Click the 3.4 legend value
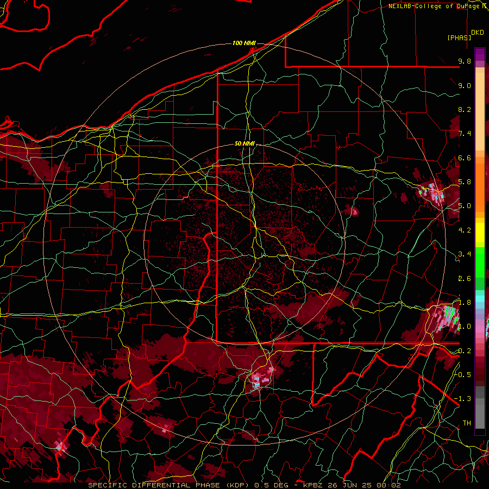Image resolution: width=489 pixels, height=489 pixels. (x=465, y=254)
